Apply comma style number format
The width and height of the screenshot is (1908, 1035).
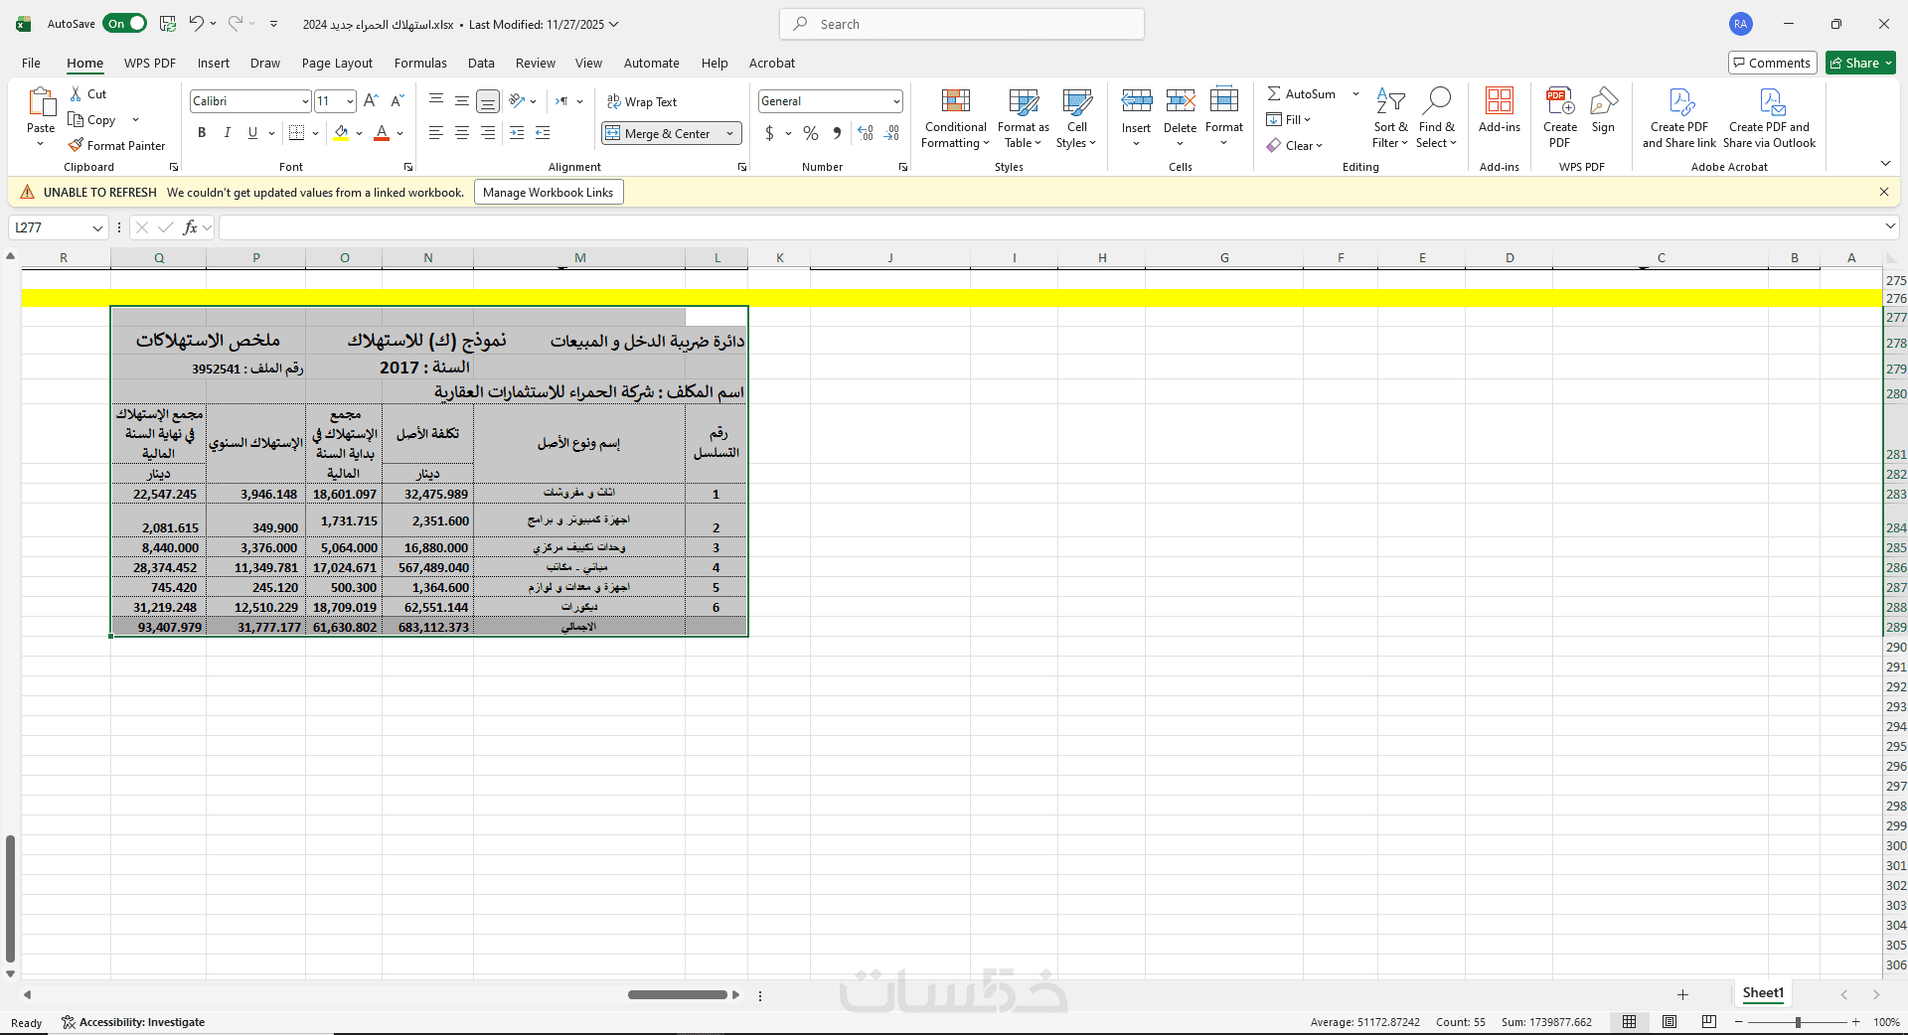point(837,133)
